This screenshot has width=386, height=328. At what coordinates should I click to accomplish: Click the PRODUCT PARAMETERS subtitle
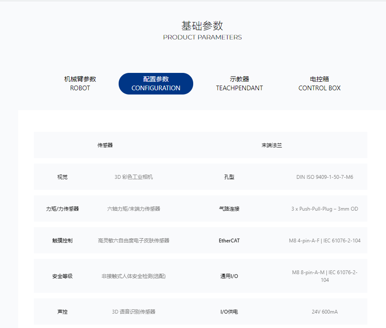pyautogui.click(x=202, y=37)
